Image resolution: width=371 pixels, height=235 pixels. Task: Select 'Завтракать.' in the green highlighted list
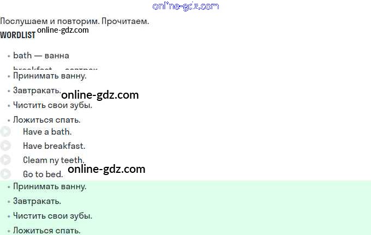point(37,201)
